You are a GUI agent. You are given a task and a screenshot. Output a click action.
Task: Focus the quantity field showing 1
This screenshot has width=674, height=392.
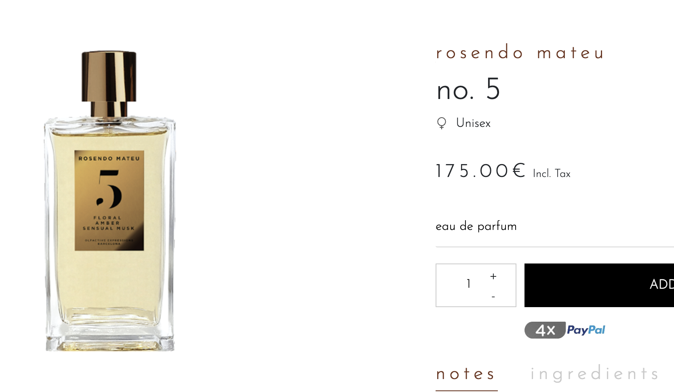click(x=468, y=284)
